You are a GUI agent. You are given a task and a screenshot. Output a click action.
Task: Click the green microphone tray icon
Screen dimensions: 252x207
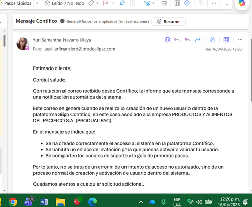coord(163,202)
